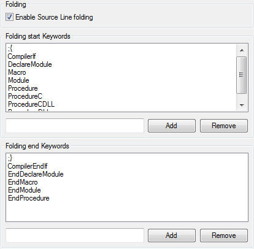Click Add button for start keywords
254x249 pixels.
tap(172, 126)
